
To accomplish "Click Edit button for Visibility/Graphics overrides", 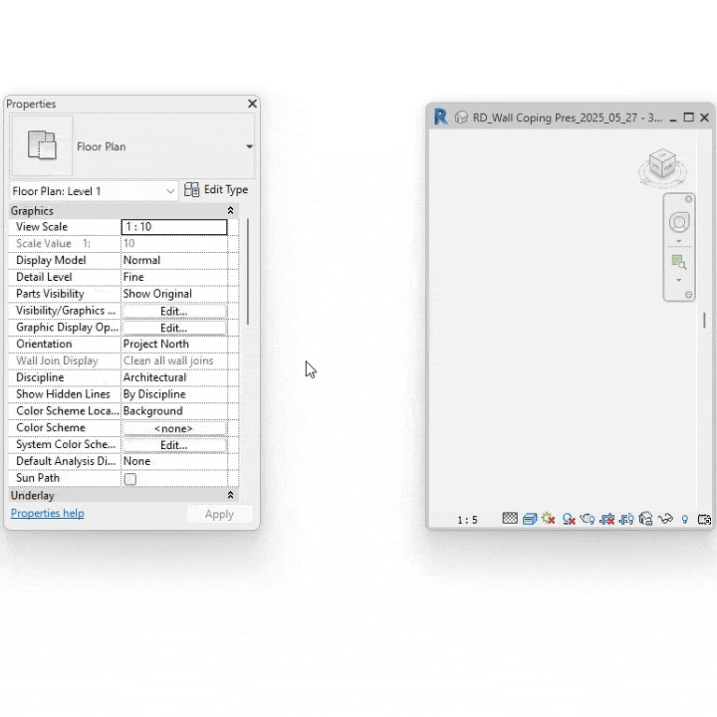I will pos(173,311).
